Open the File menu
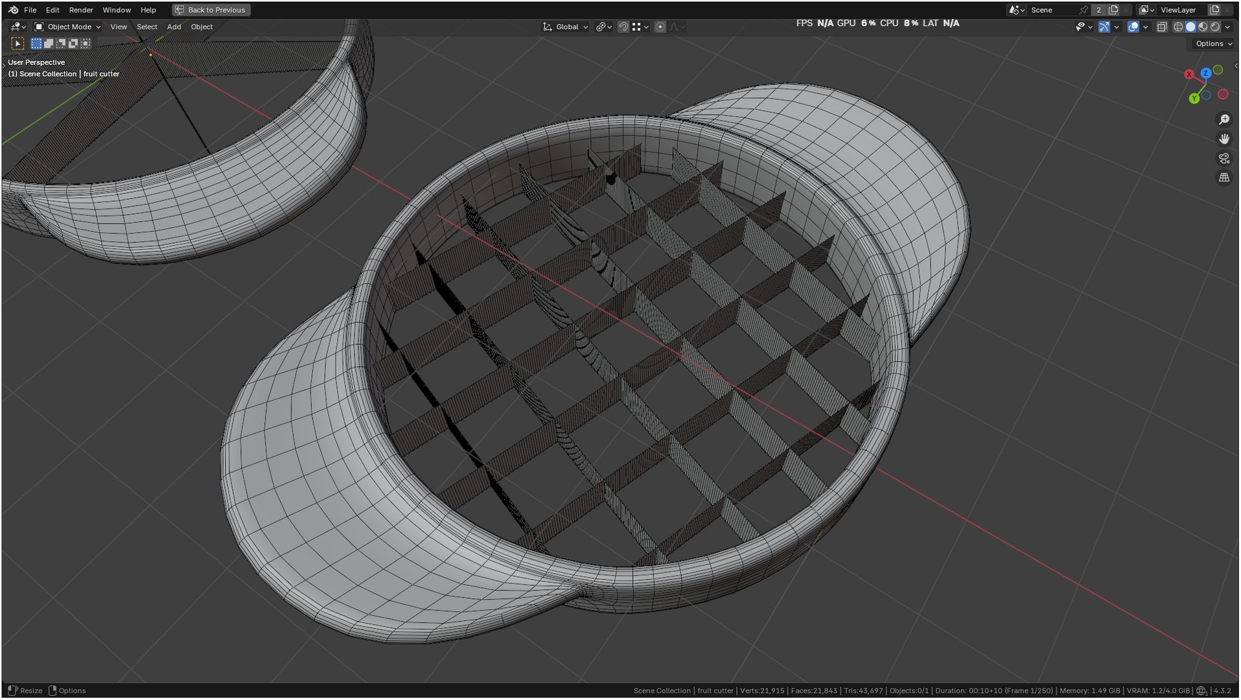The image size is (1241, 700). [30, 10]
